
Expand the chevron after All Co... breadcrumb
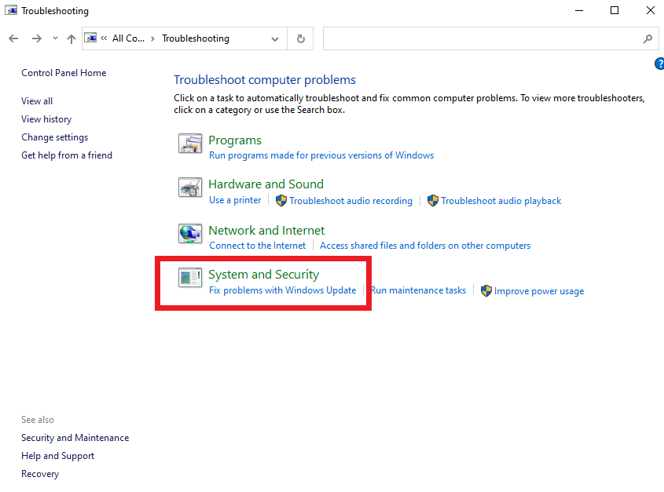(x=153, y=39)
